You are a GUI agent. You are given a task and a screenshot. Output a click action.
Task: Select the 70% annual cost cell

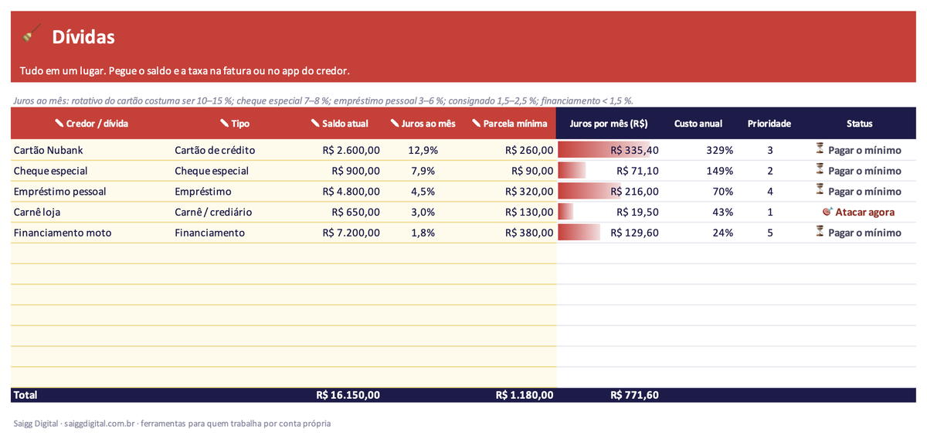coord(698,191)
